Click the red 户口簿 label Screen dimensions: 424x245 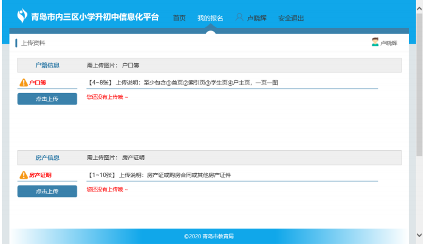38,83
